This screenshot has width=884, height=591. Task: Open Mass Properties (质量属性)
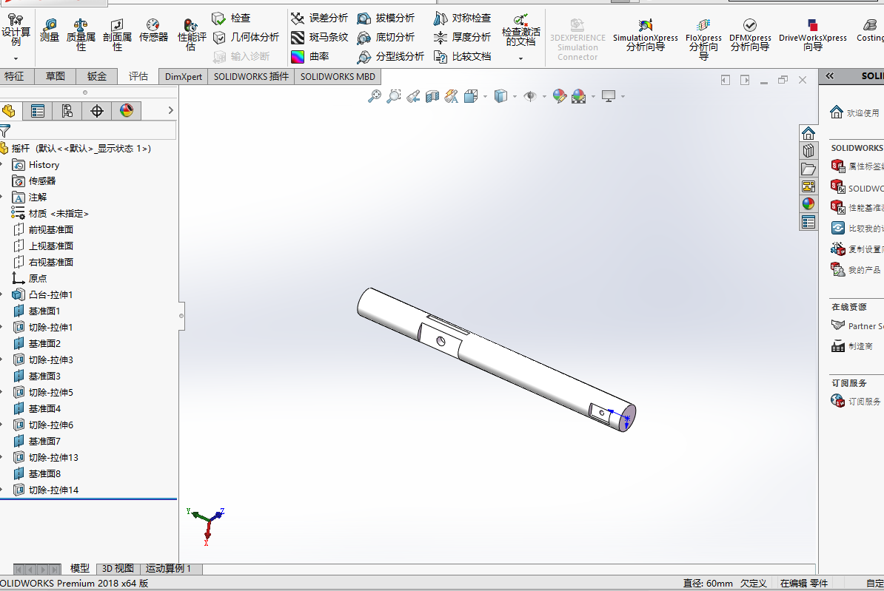point(81,35)
